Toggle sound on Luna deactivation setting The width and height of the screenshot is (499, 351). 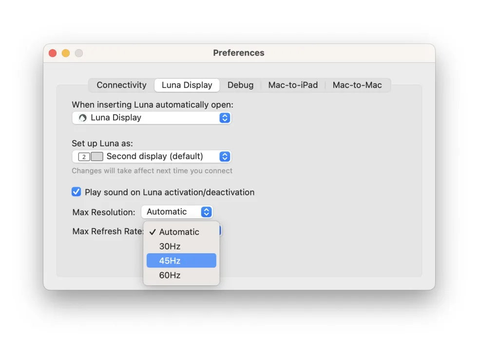pos(76,192)
